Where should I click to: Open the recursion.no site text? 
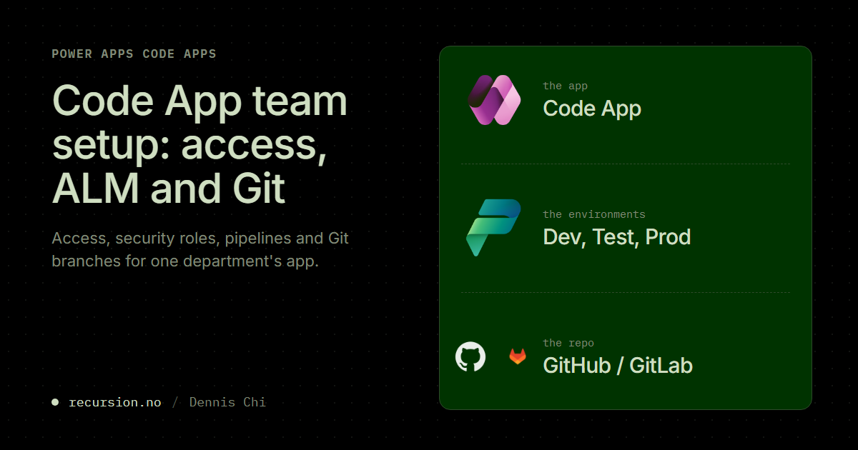tap(114, 402)
